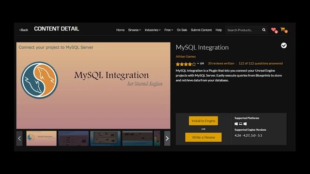Open the 30 reviews written link
The image size is (310, 174).
pyautogui.click(x=221, y=63)
